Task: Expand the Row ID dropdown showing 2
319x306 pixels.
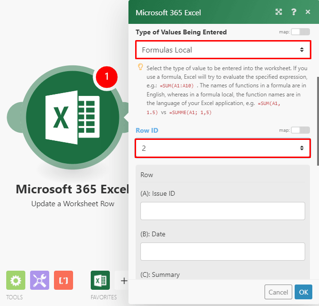Action: coord(223,148)
